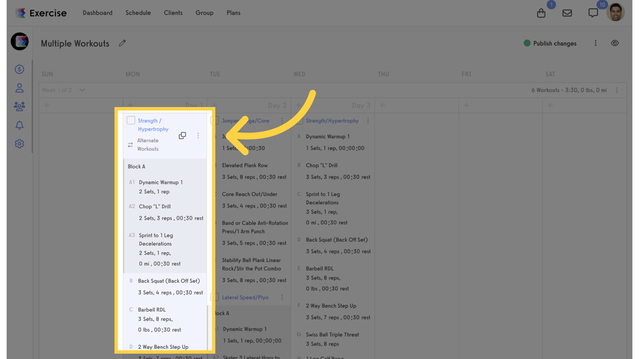
Task: Select the Core Reach Out/Under exercise
Action: pos(250,194)
